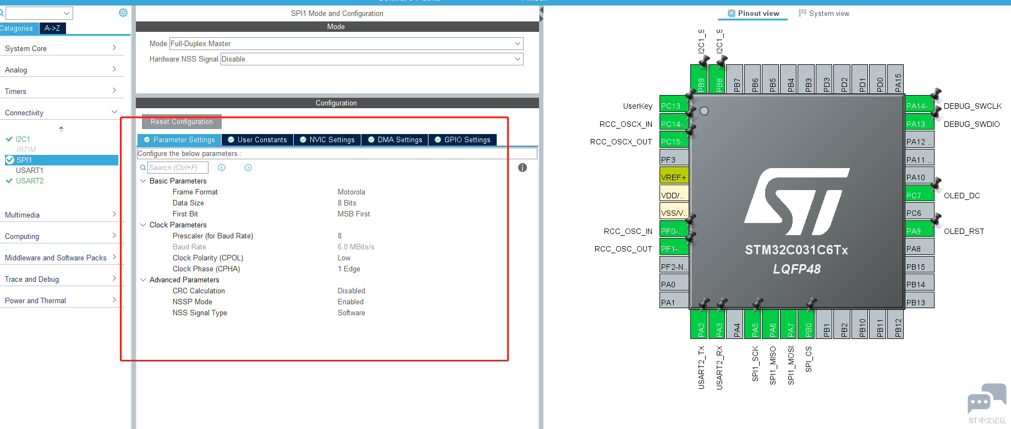Select I2C1 in the Connectivity list

pos(23,139)
